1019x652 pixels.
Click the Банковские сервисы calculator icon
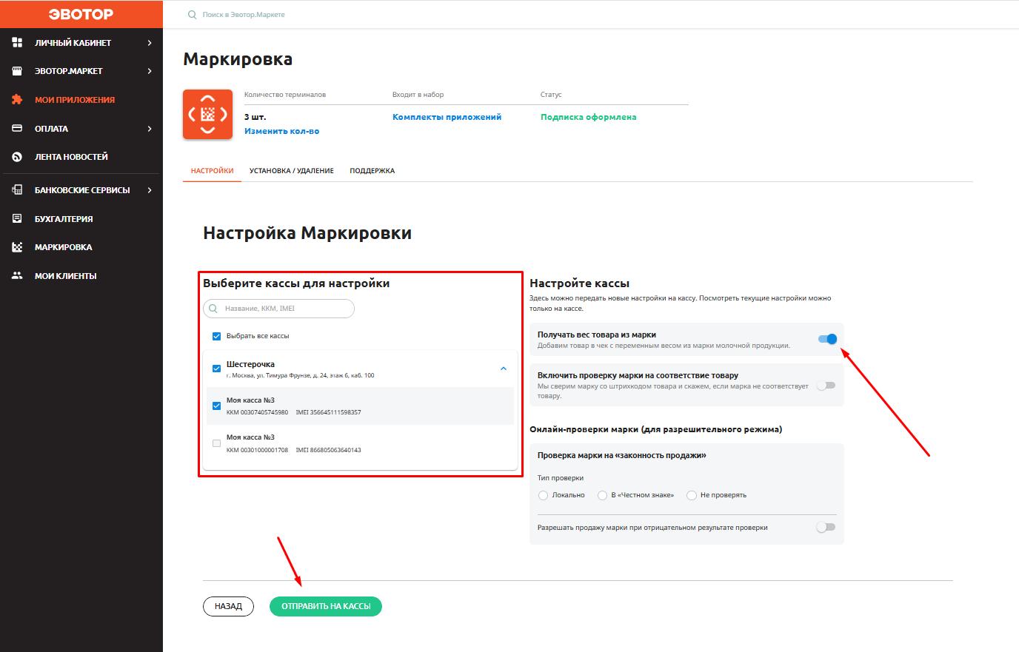tap(18, 190)
